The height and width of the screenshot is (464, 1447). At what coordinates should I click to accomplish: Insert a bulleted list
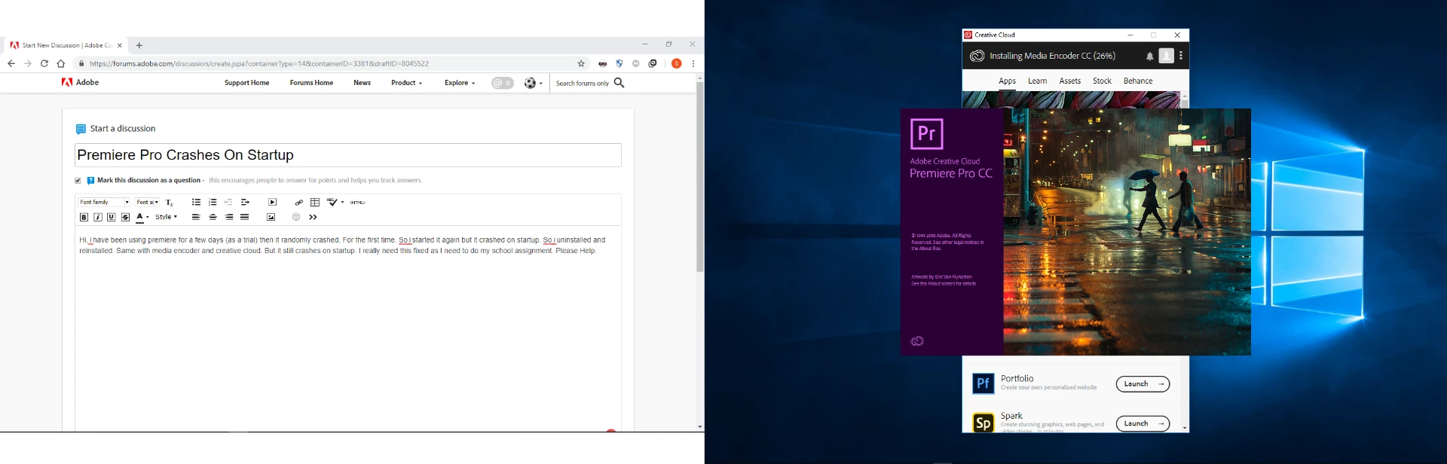196,202
